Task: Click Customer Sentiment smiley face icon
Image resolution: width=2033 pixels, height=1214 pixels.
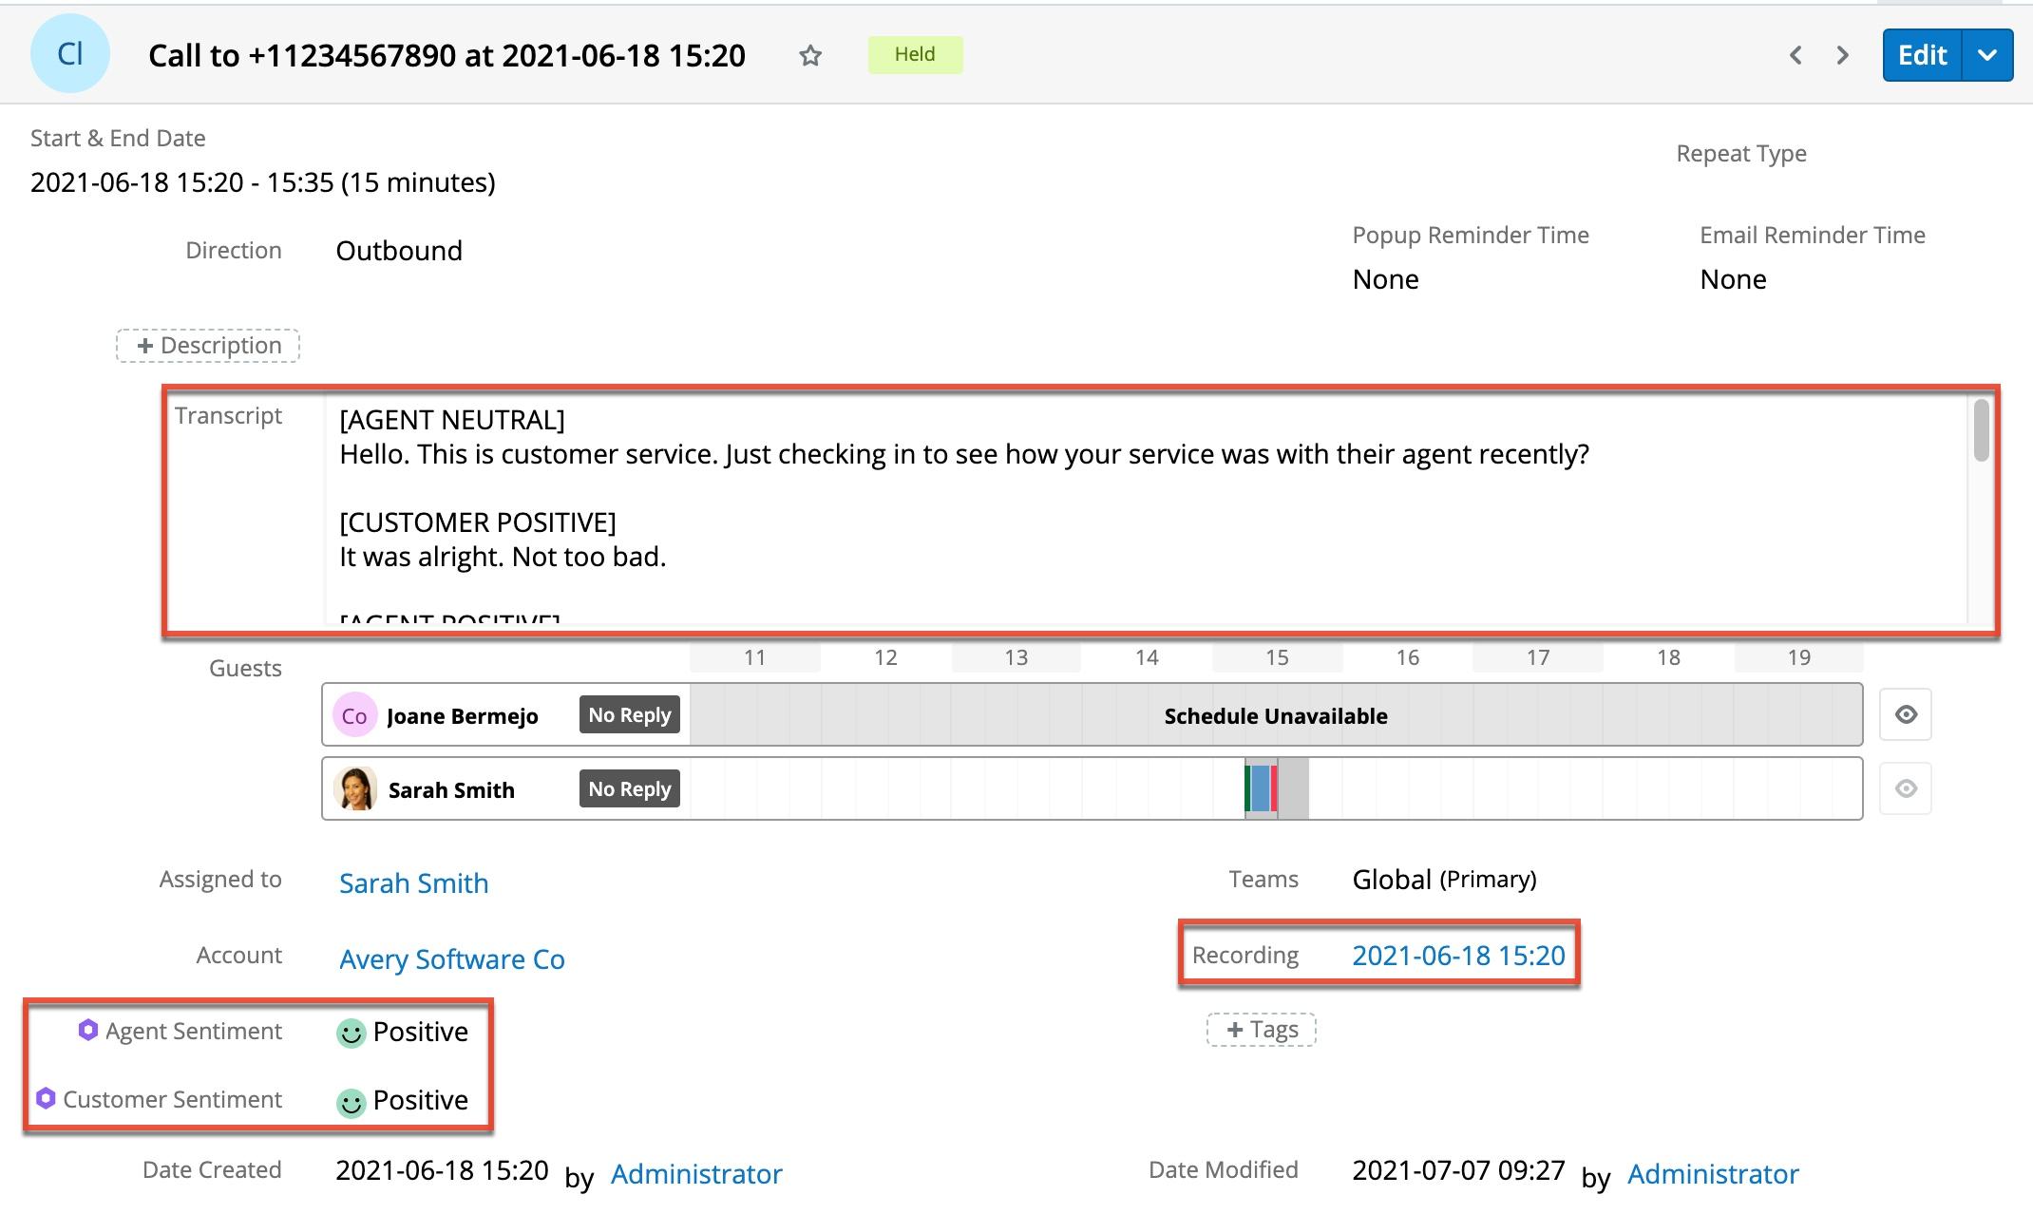Action: pyautogui.click(x=351, y=1102)
